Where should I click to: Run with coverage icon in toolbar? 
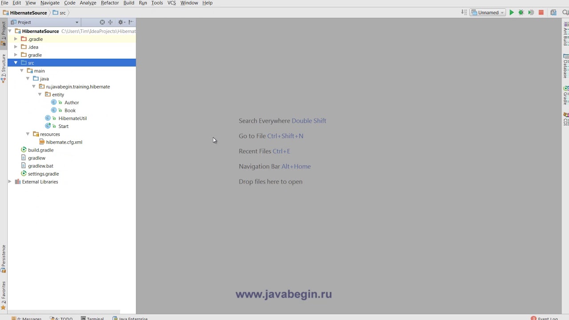tap(531, 12)
